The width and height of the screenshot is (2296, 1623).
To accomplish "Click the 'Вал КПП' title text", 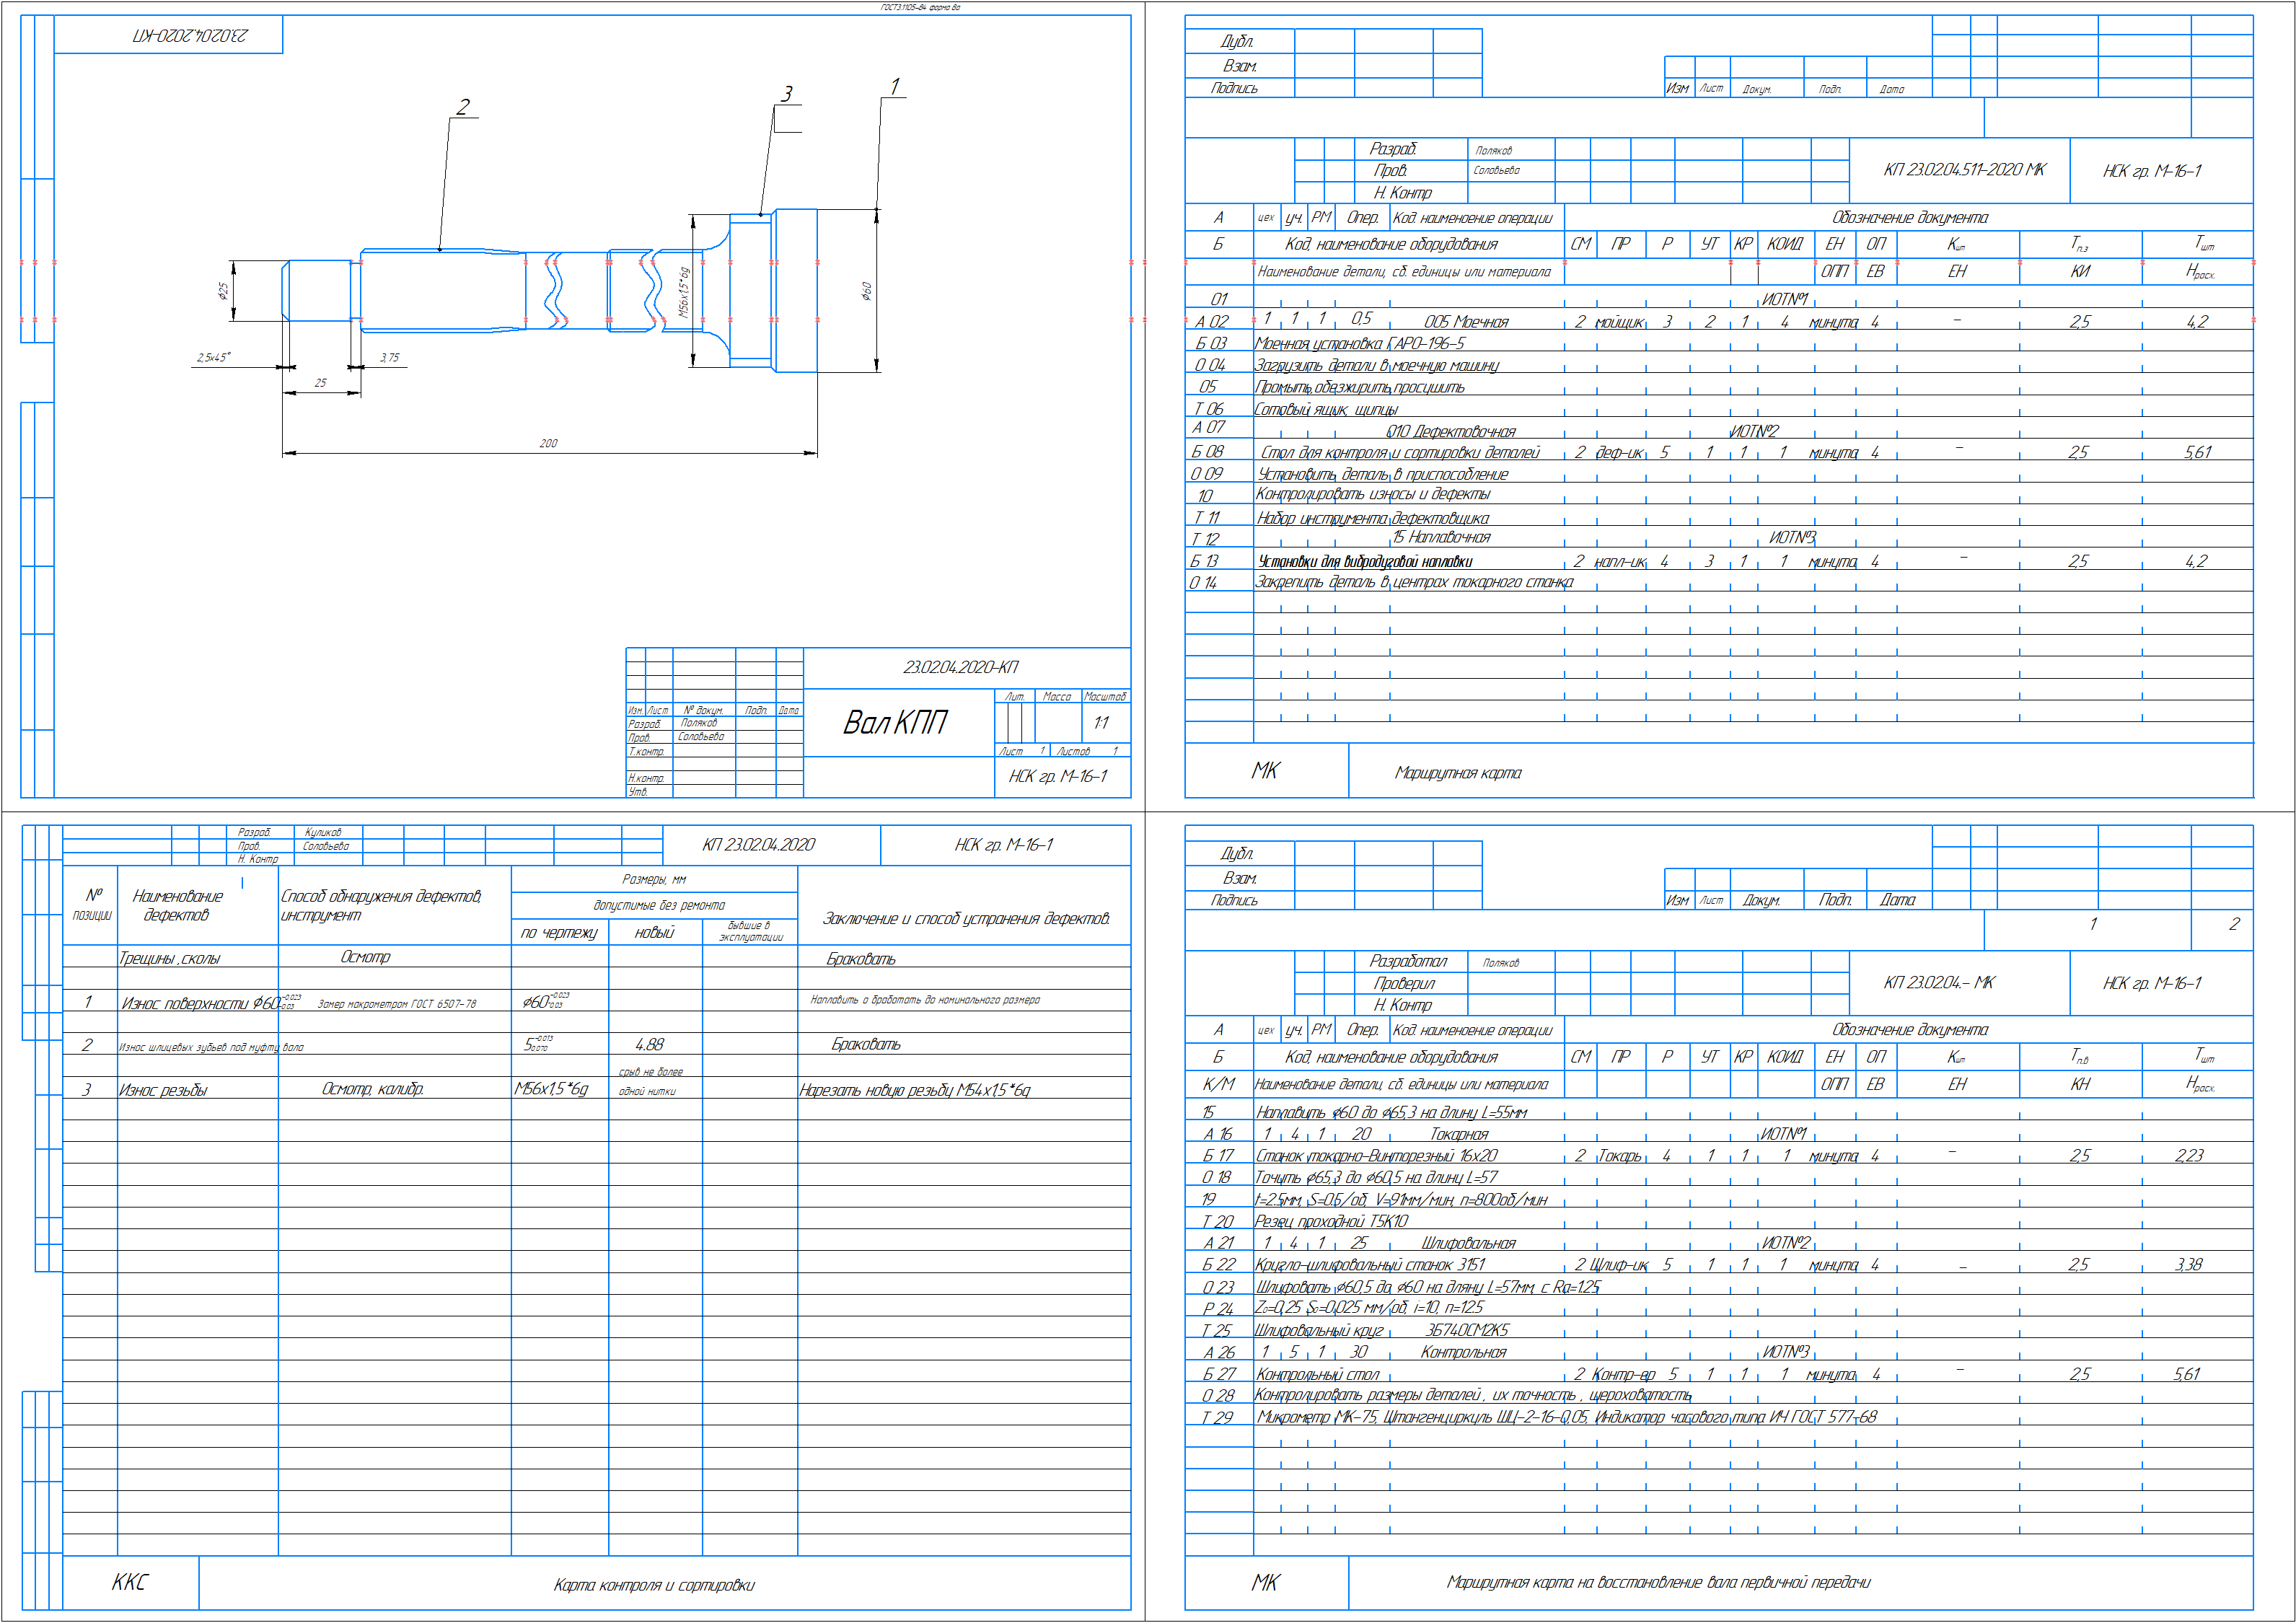I will [x=894, y=722].
